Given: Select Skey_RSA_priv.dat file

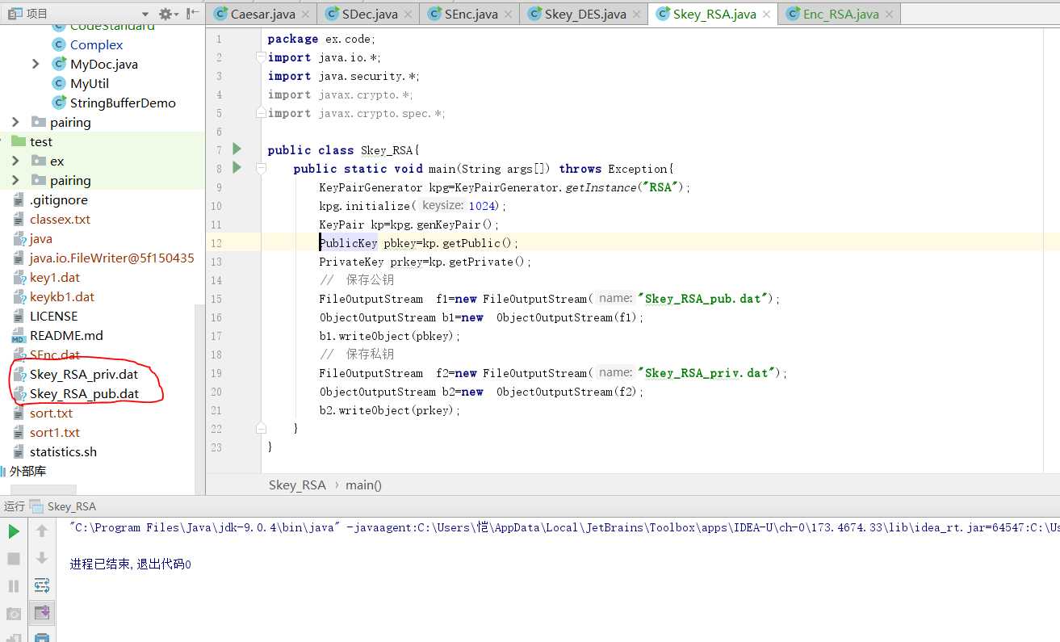Looking at the screenshot, I should (83, 374).
